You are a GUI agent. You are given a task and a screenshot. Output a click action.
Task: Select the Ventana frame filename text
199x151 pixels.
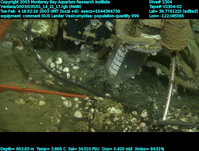(x=41, y=7)
